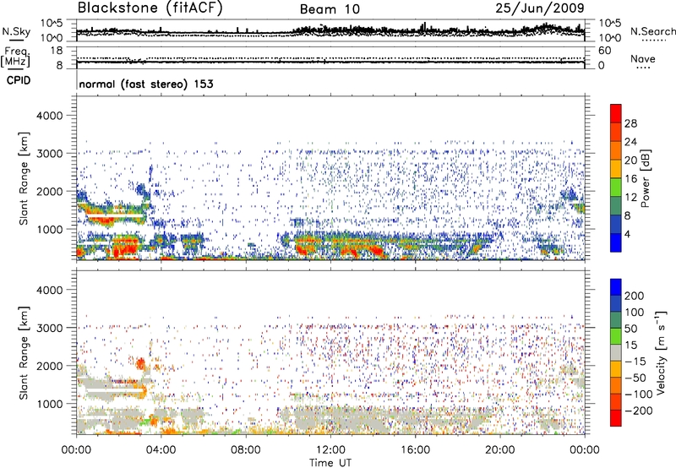Click the grey -15 to 15 velocity swatch

[616, 352]
